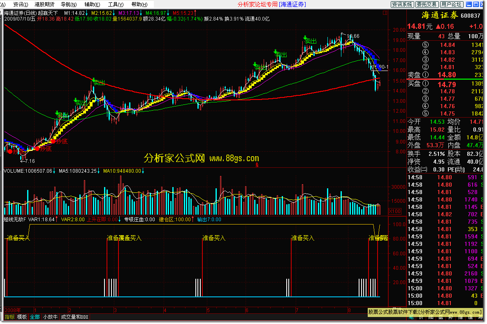Open the 资讯(I) menu
Image resolution: width=487 pixels, height=324 pixels.
[x=21, y=5]
